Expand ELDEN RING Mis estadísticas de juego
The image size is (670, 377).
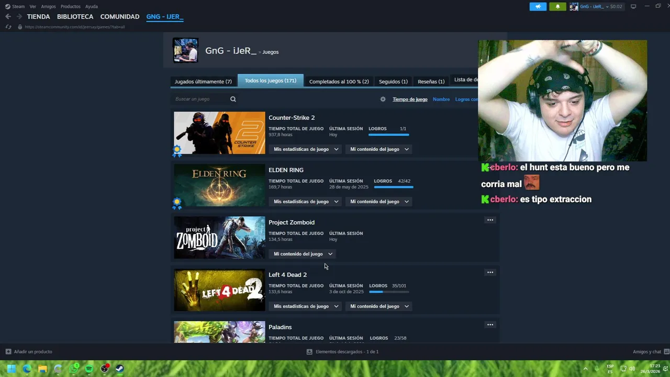306,202
